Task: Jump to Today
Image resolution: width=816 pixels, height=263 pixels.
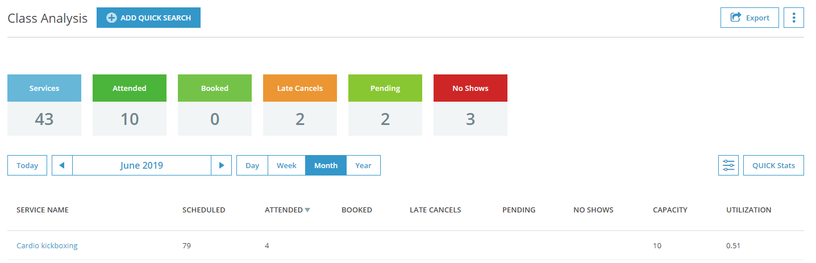Action: coord(27,165)
